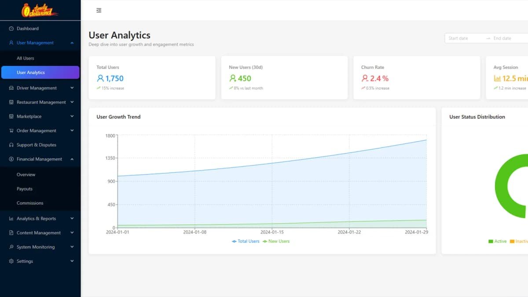
Task: Click the Driver Management car icon
Action: 11,88
